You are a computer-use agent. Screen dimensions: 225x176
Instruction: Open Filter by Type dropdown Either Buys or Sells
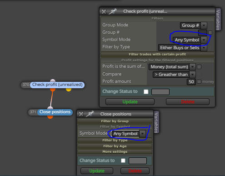coord(183,48)
